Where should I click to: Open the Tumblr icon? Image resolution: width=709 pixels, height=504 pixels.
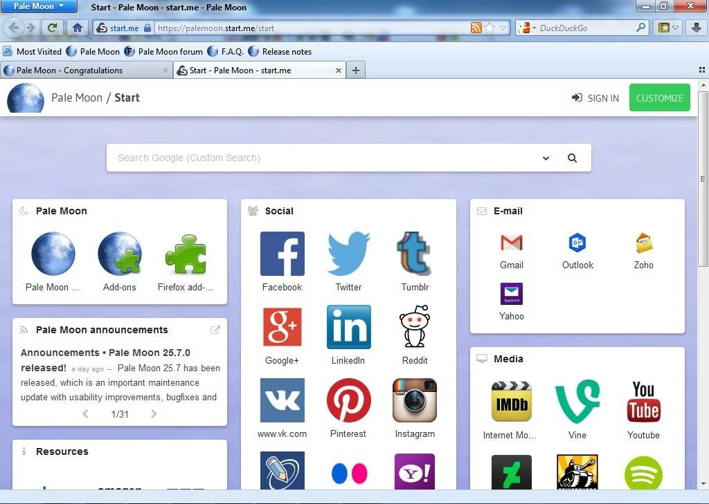tap(415, 254)
